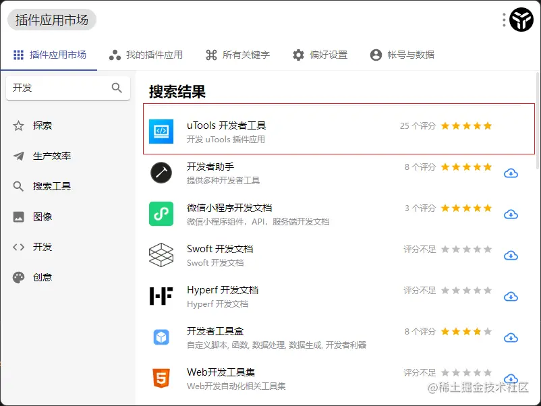Click the Swoft 开发文档 layered icon

click(161, 255)
